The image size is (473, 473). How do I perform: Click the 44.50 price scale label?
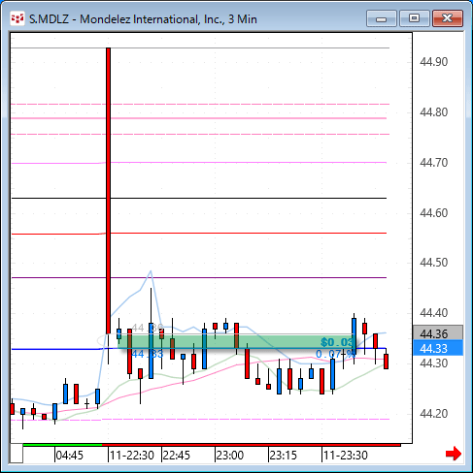(x=433, y=263)
